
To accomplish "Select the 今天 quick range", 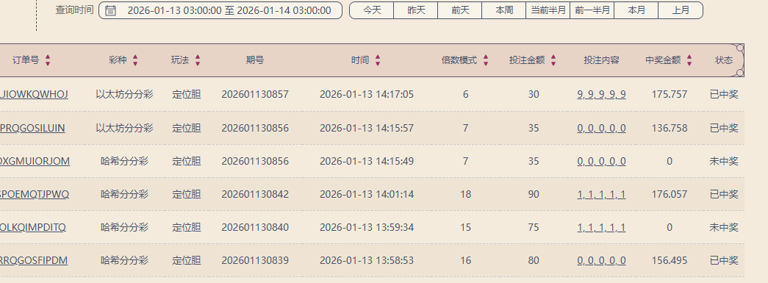I will 372,10.
